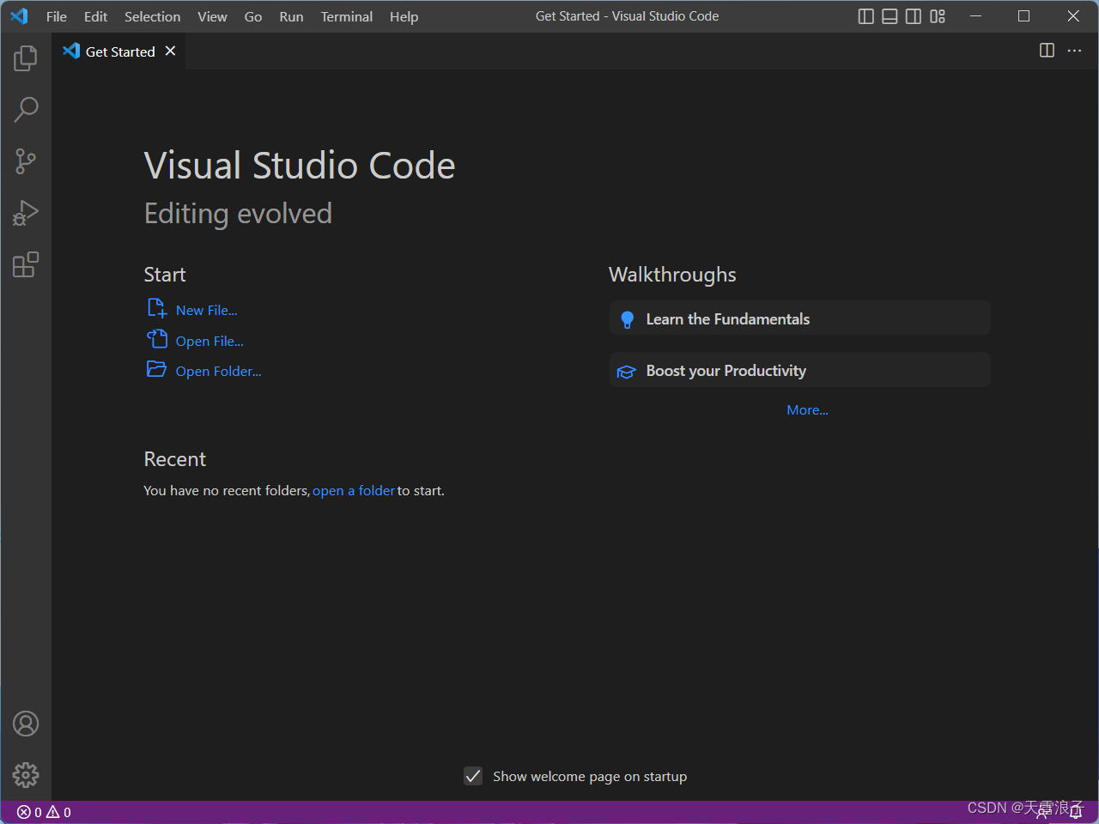1099x824 pixels.
Task: Minimize the Visual Studio Code window
Action: tap(976, 16)
